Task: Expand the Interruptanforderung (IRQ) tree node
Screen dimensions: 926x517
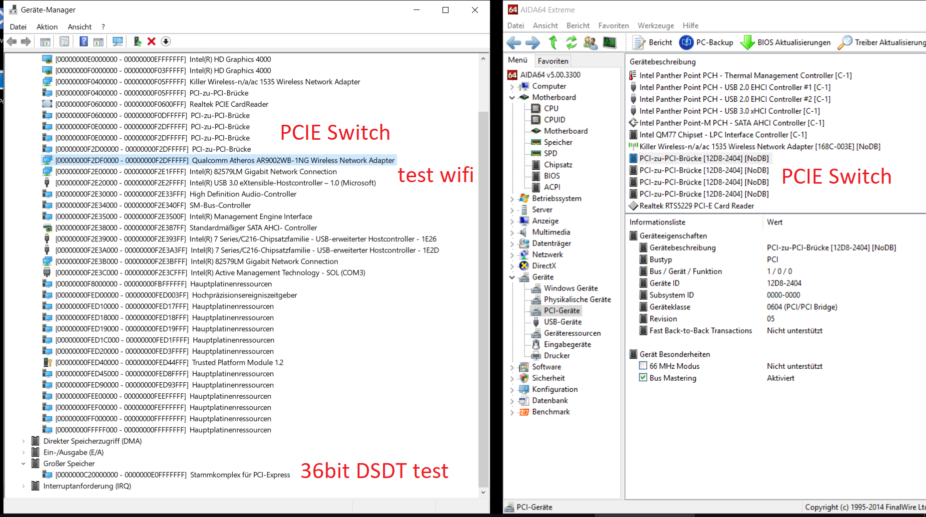Action: pos(23,486)
